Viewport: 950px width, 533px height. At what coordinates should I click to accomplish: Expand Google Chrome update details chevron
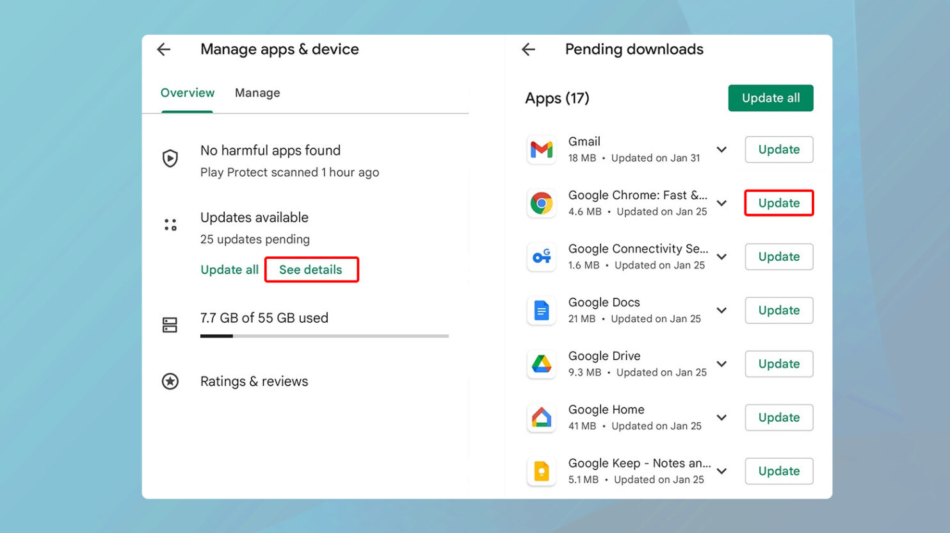[x=721, y=204]
